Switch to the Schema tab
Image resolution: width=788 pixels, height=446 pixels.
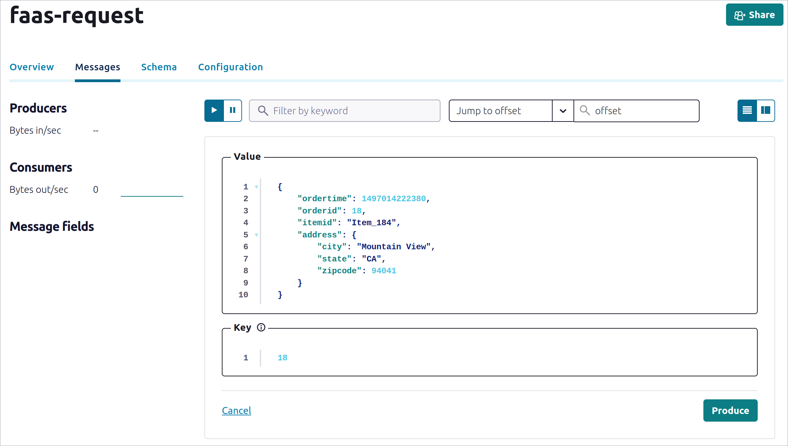(158, 66)
